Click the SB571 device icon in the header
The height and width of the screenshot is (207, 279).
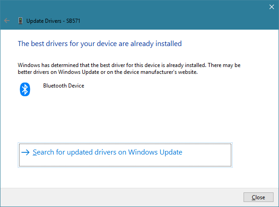pos(20,21)
